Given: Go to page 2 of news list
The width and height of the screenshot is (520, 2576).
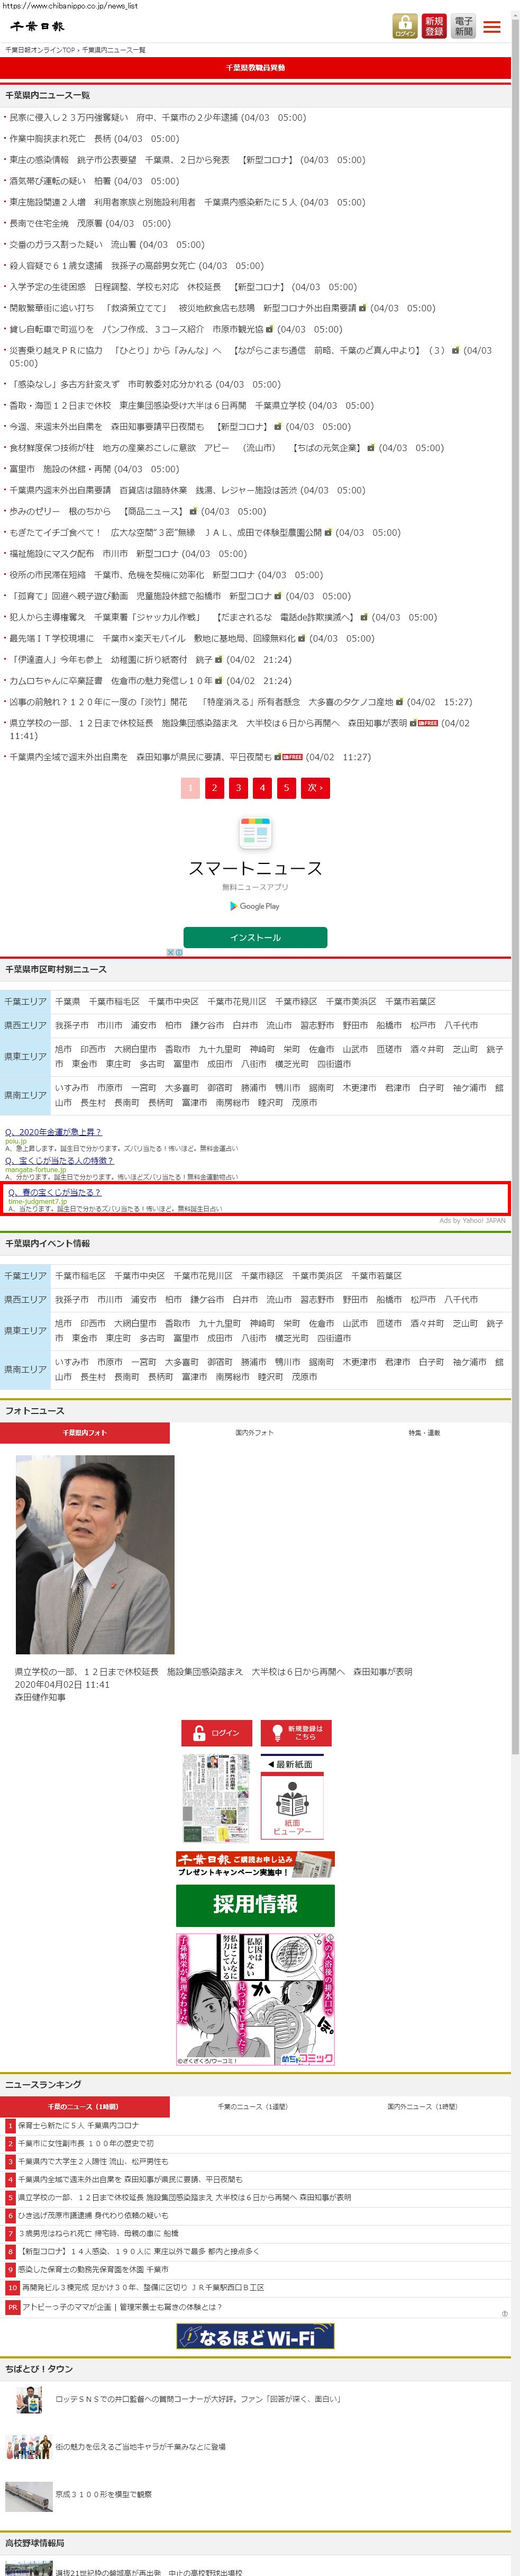Looking at the screenshot, I should tap(214, 788).
